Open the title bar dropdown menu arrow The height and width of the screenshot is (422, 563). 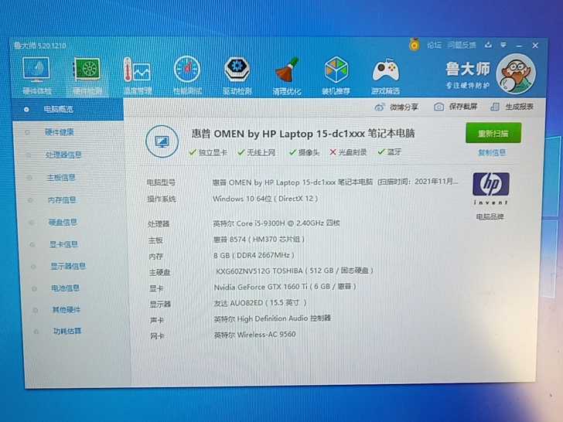point(503,45)
